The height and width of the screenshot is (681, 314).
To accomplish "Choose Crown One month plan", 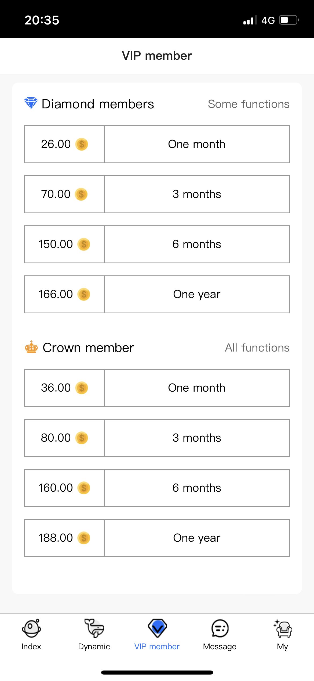I will pyautogui.click(x=197, y=388).
